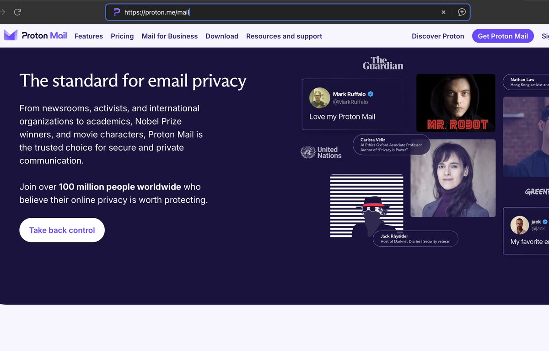
Task: Click the browser reload icon
Action: point(17,12)
